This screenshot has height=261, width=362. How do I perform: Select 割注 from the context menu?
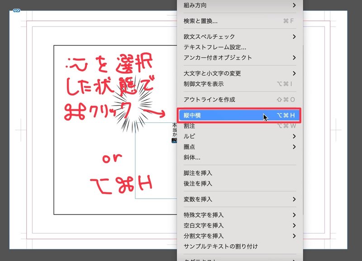(x=240, y=126)
